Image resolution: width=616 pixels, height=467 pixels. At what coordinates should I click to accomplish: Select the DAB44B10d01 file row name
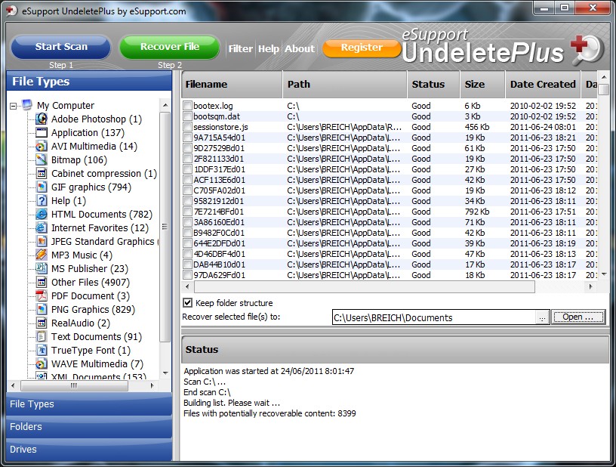click(x=219, y=264)
